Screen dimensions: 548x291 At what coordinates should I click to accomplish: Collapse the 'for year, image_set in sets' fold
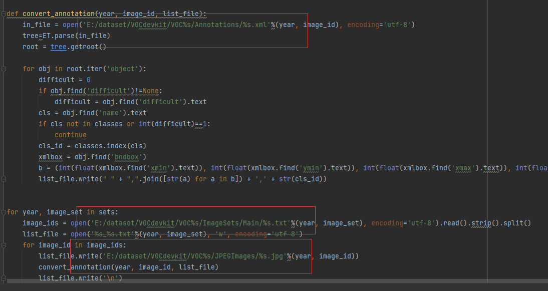[x=4, y=212]
